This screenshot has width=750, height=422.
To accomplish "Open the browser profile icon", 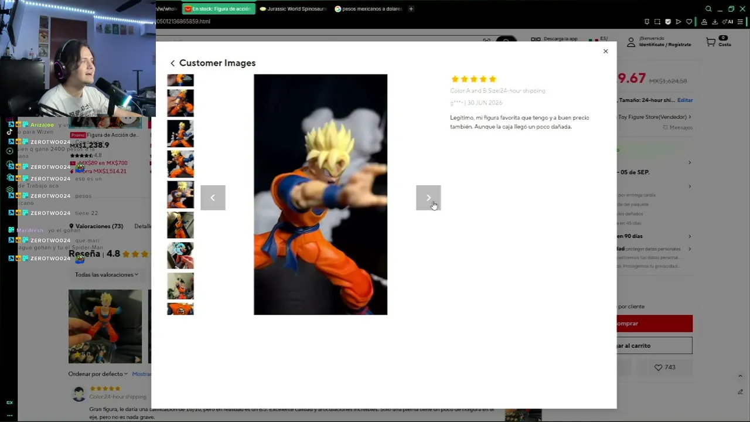I will pos(704,22).
